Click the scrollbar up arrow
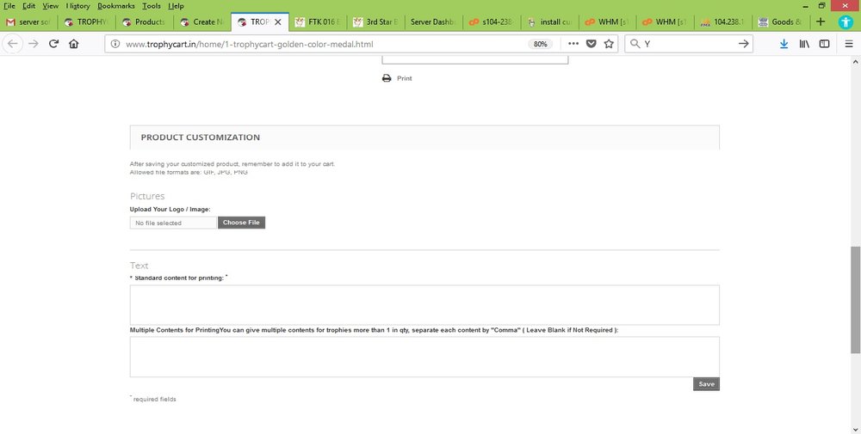Viewport: 861px width, 434px height. click(x=855, y=60)
